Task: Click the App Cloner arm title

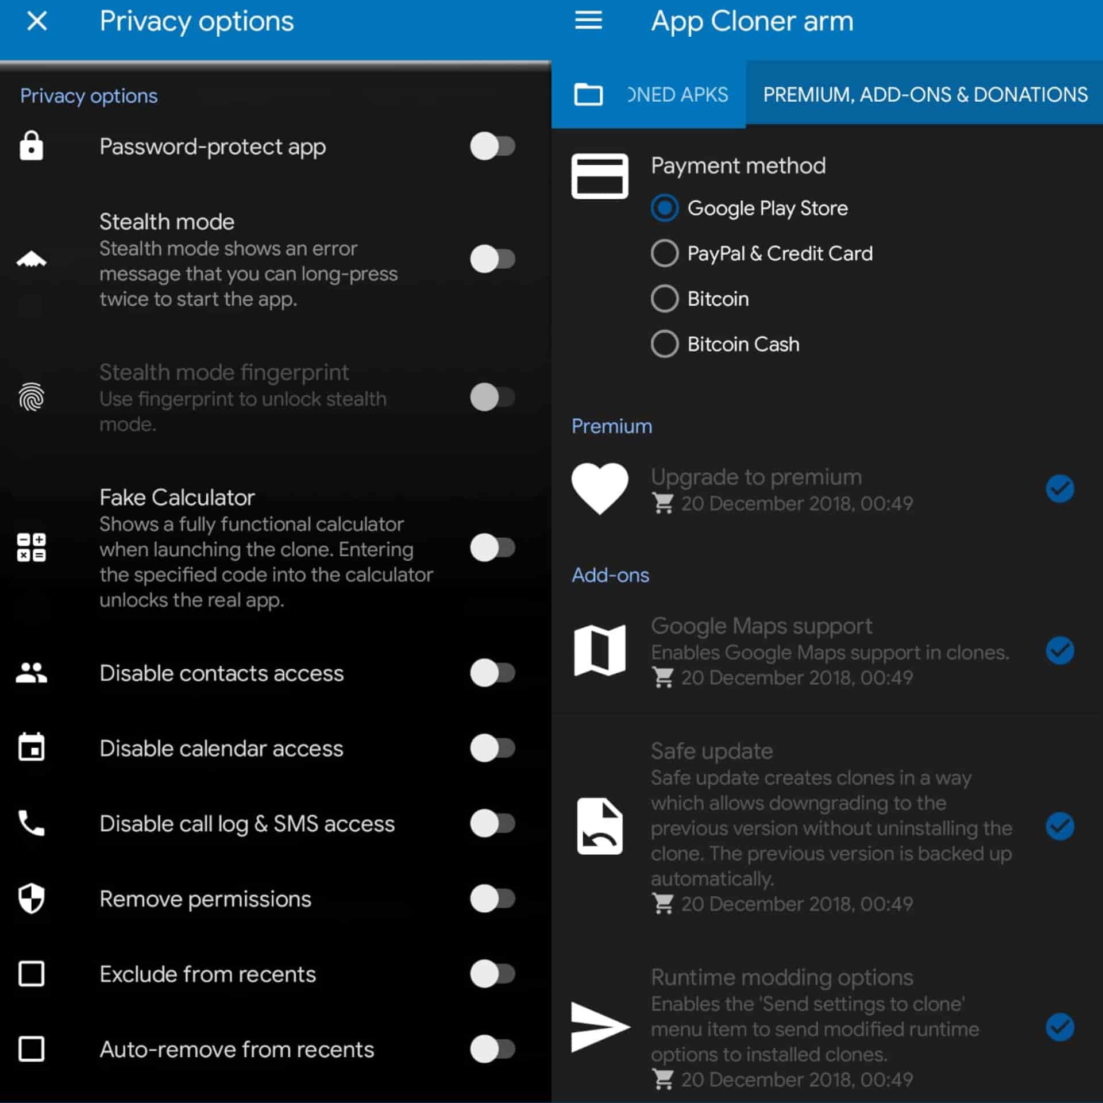Action: pos(752,21)
